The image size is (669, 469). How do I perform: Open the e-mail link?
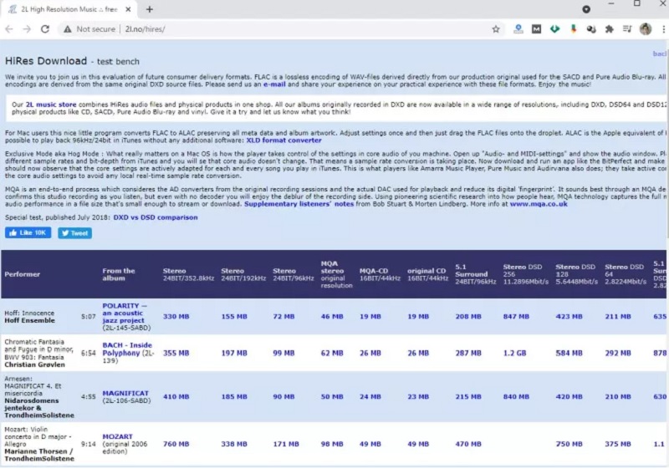click(x=274, y=84)
